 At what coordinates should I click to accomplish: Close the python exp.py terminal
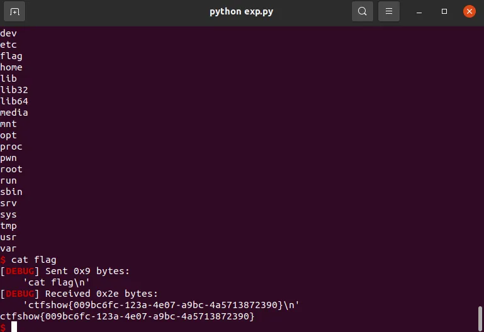point(469,12)
